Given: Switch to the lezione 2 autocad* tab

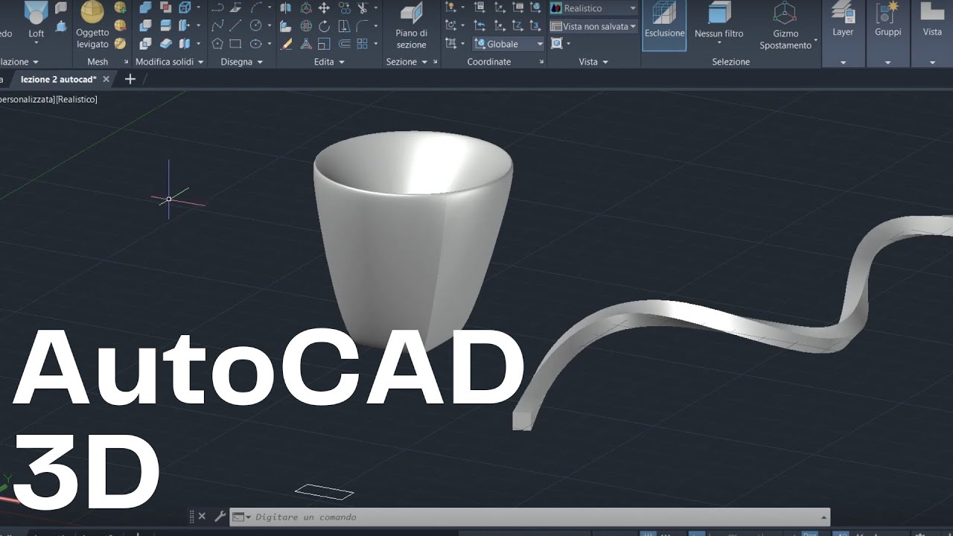Looking at the screenshot, I should point(58,79).
